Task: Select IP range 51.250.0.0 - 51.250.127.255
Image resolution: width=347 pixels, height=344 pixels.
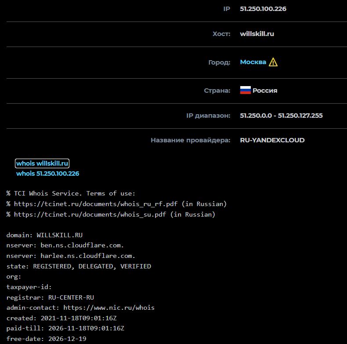Action: click(x=281, y=116)
